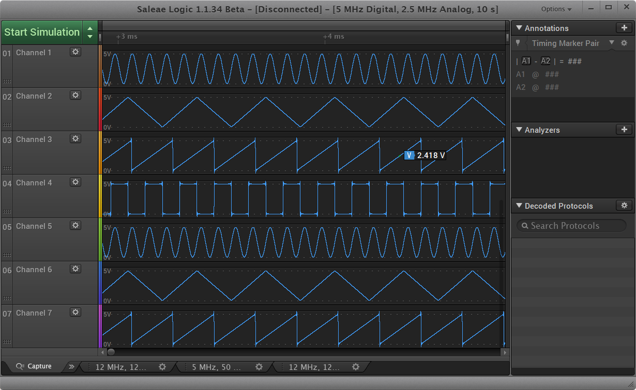Open Channel 7 settings gear

tap(75, 312)
